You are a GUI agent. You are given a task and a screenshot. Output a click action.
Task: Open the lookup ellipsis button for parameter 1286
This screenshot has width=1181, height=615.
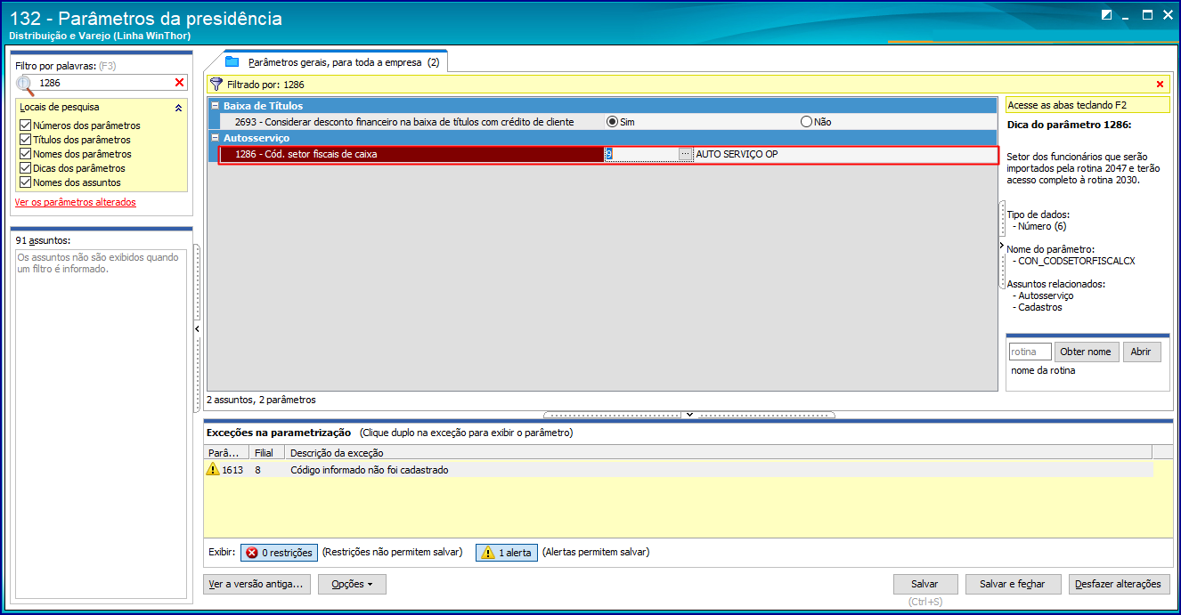685,154
